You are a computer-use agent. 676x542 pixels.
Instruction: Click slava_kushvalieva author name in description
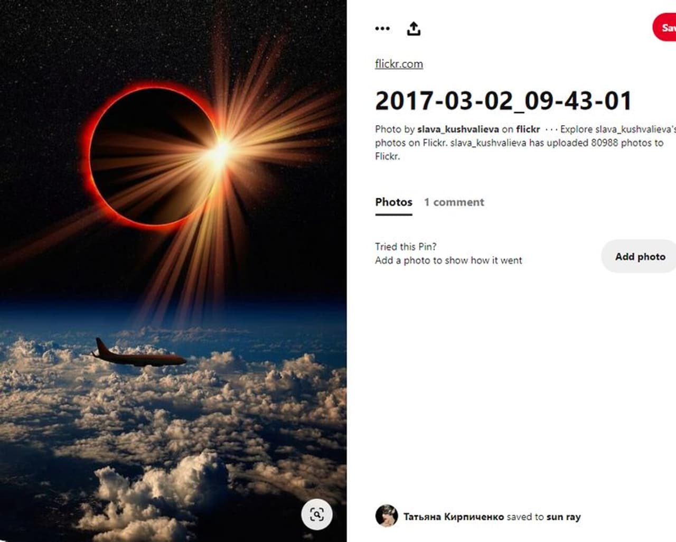458,129
